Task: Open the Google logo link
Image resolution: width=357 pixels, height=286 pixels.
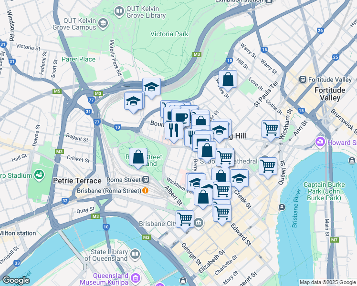Action: [x=16, y=280]
